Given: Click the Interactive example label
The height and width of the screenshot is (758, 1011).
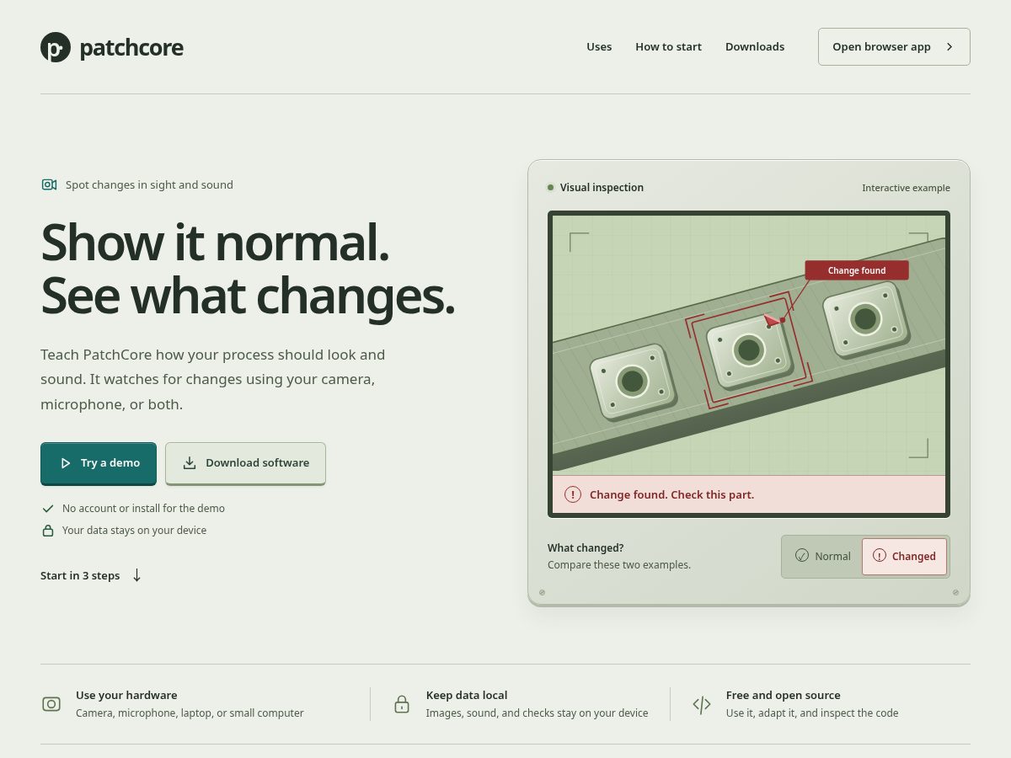Looking at the screenshot, I should click(x=906, y=188).
